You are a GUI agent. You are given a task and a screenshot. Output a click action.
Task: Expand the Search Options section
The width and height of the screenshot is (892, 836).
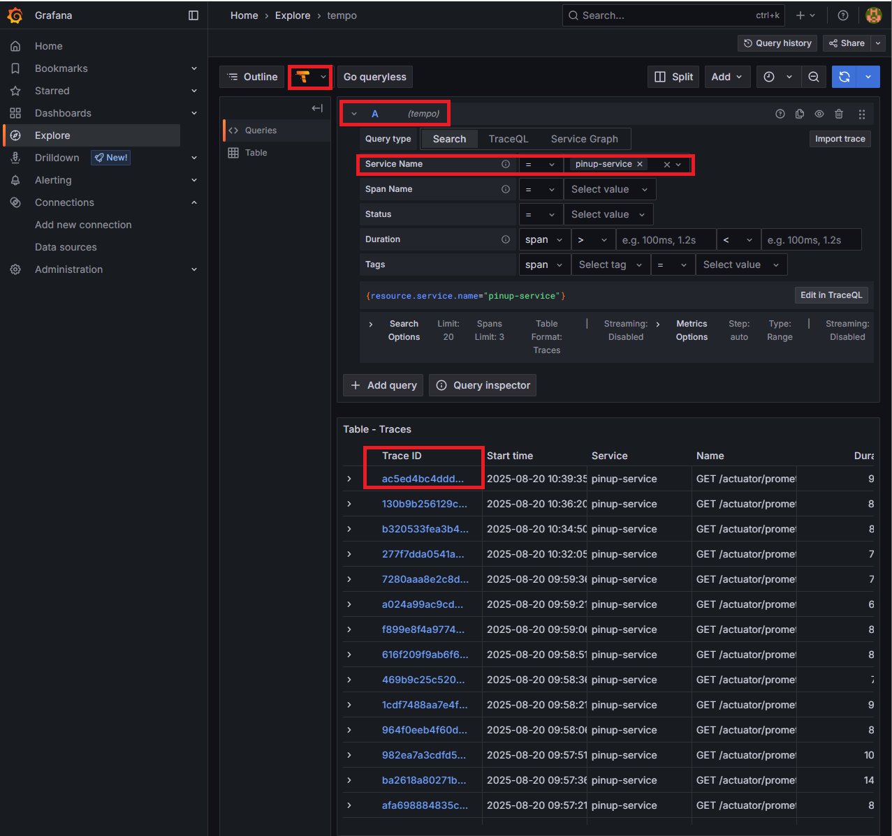click(x=370, y=324)
